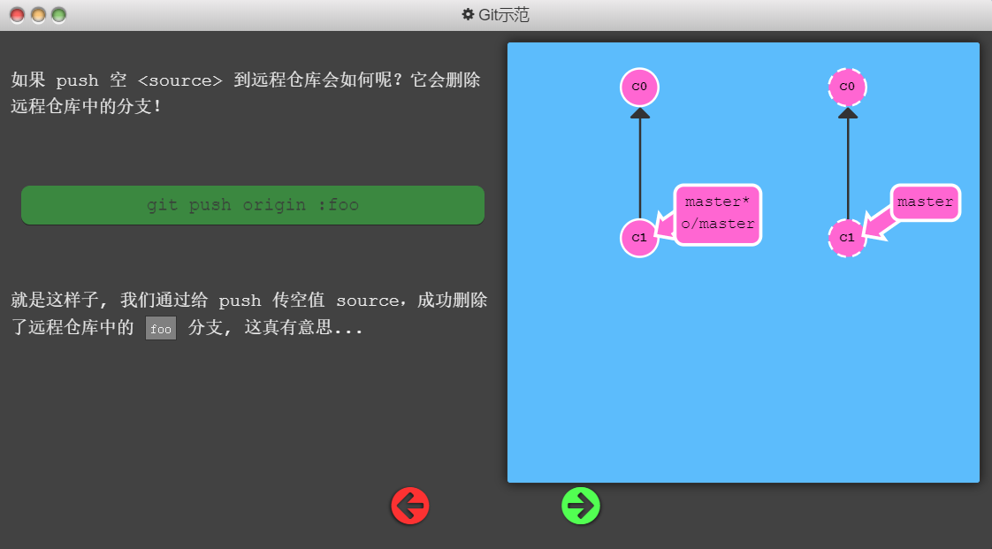Close the Git示范 window
The height and width of the screenshot is (549, 992).
[x=17, y=15]
